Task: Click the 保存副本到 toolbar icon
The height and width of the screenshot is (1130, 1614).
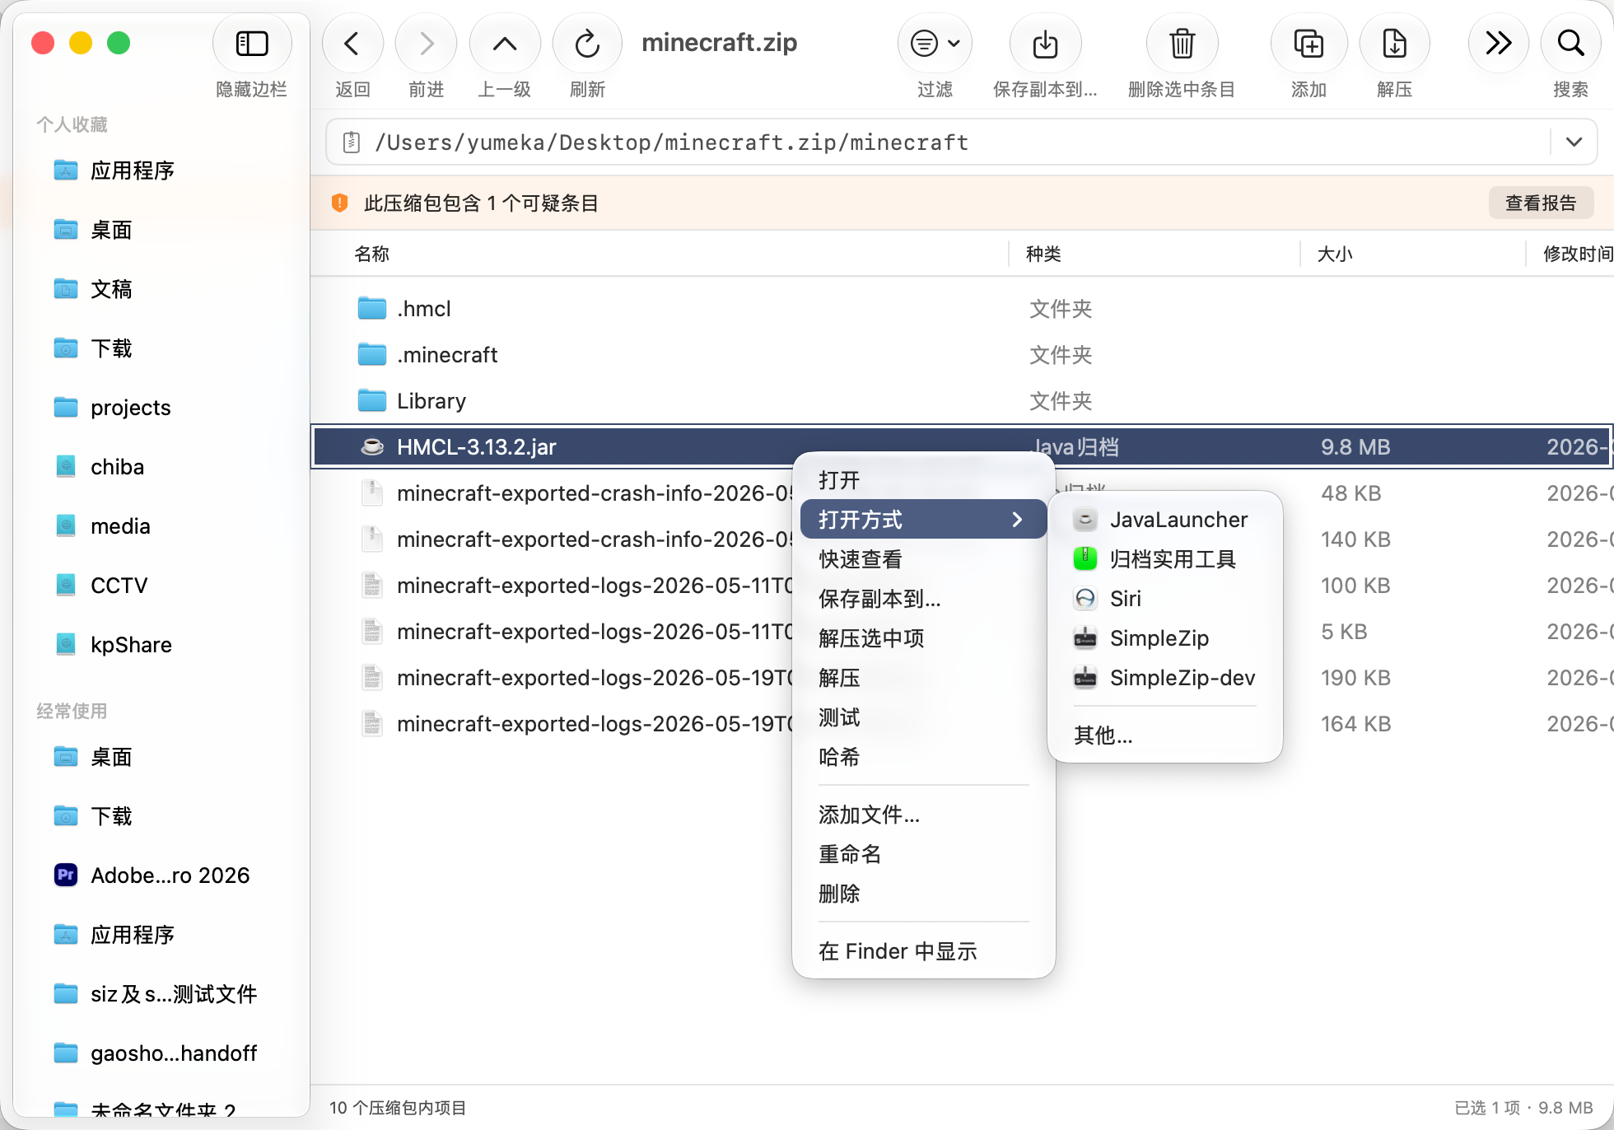Action: point(1045,44)
